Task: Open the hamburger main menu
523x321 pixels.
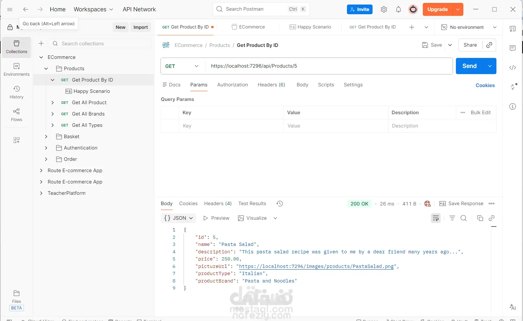Action: click(10, 9)
